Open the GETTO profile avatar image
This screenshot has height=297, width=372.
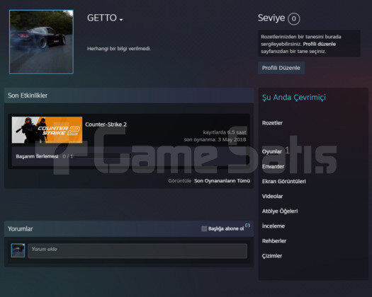click(x=41, y=42)
